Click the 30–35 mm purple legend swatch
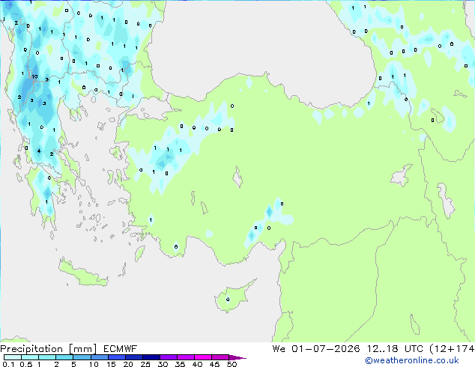The height and width of the screenshot is (367, 475). [169, 357]
